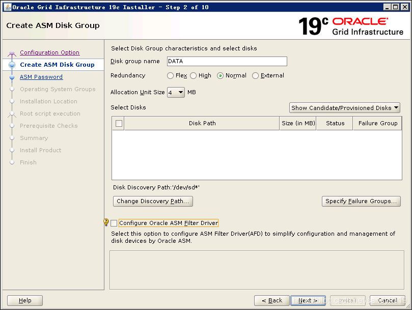The width and height of the screenshot is (412, 310).
Task: Click the Summary step label
Action: pyautogui.click(x=34, y=138)
